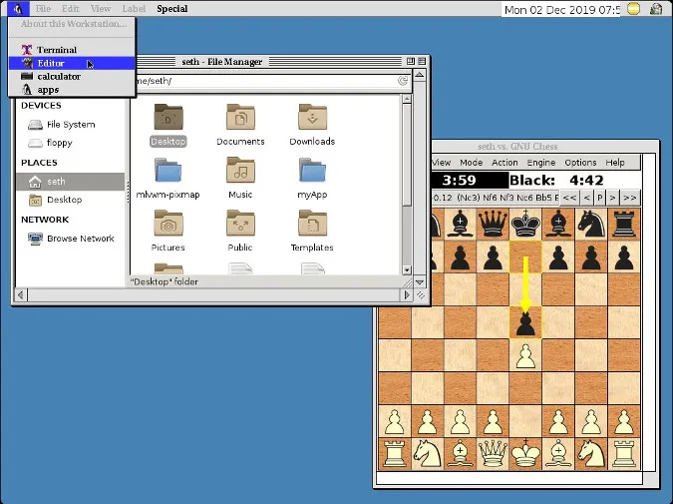The height and width of the screenshot is (504, 673).
Task: Click the black king chess piece
Action: (x=525, y=223)
